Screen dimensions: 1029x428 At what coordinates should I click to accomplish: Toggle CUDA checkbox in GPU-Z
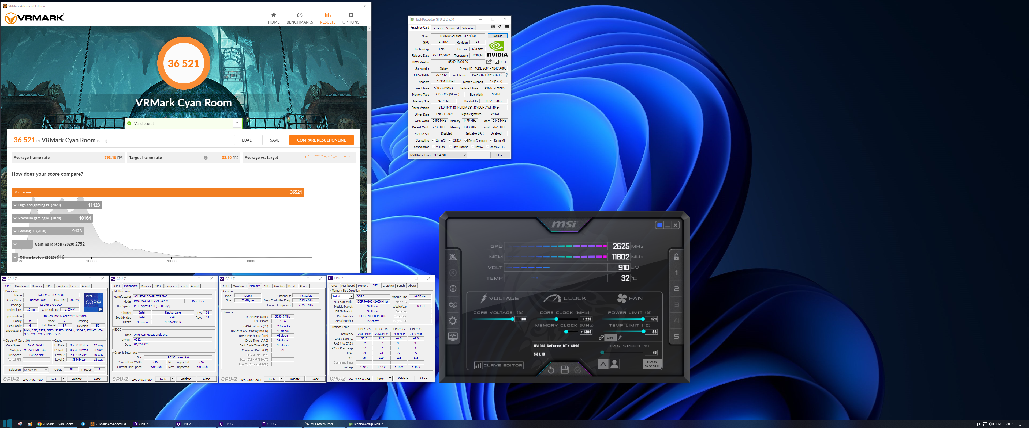(x=450, y=141)
